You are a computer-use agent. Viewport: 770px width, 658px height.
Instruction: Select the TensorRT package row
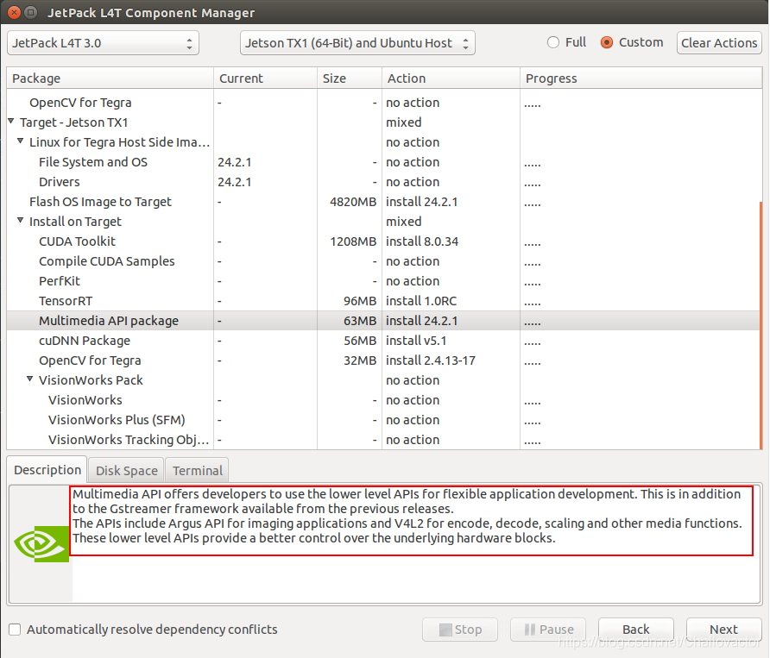click(383, 301)
